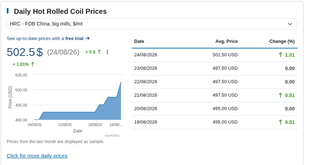The width and height of the screenshot is (312, 165).
Task: Click the 502.50 USD price cell
Action: [225, 55]
